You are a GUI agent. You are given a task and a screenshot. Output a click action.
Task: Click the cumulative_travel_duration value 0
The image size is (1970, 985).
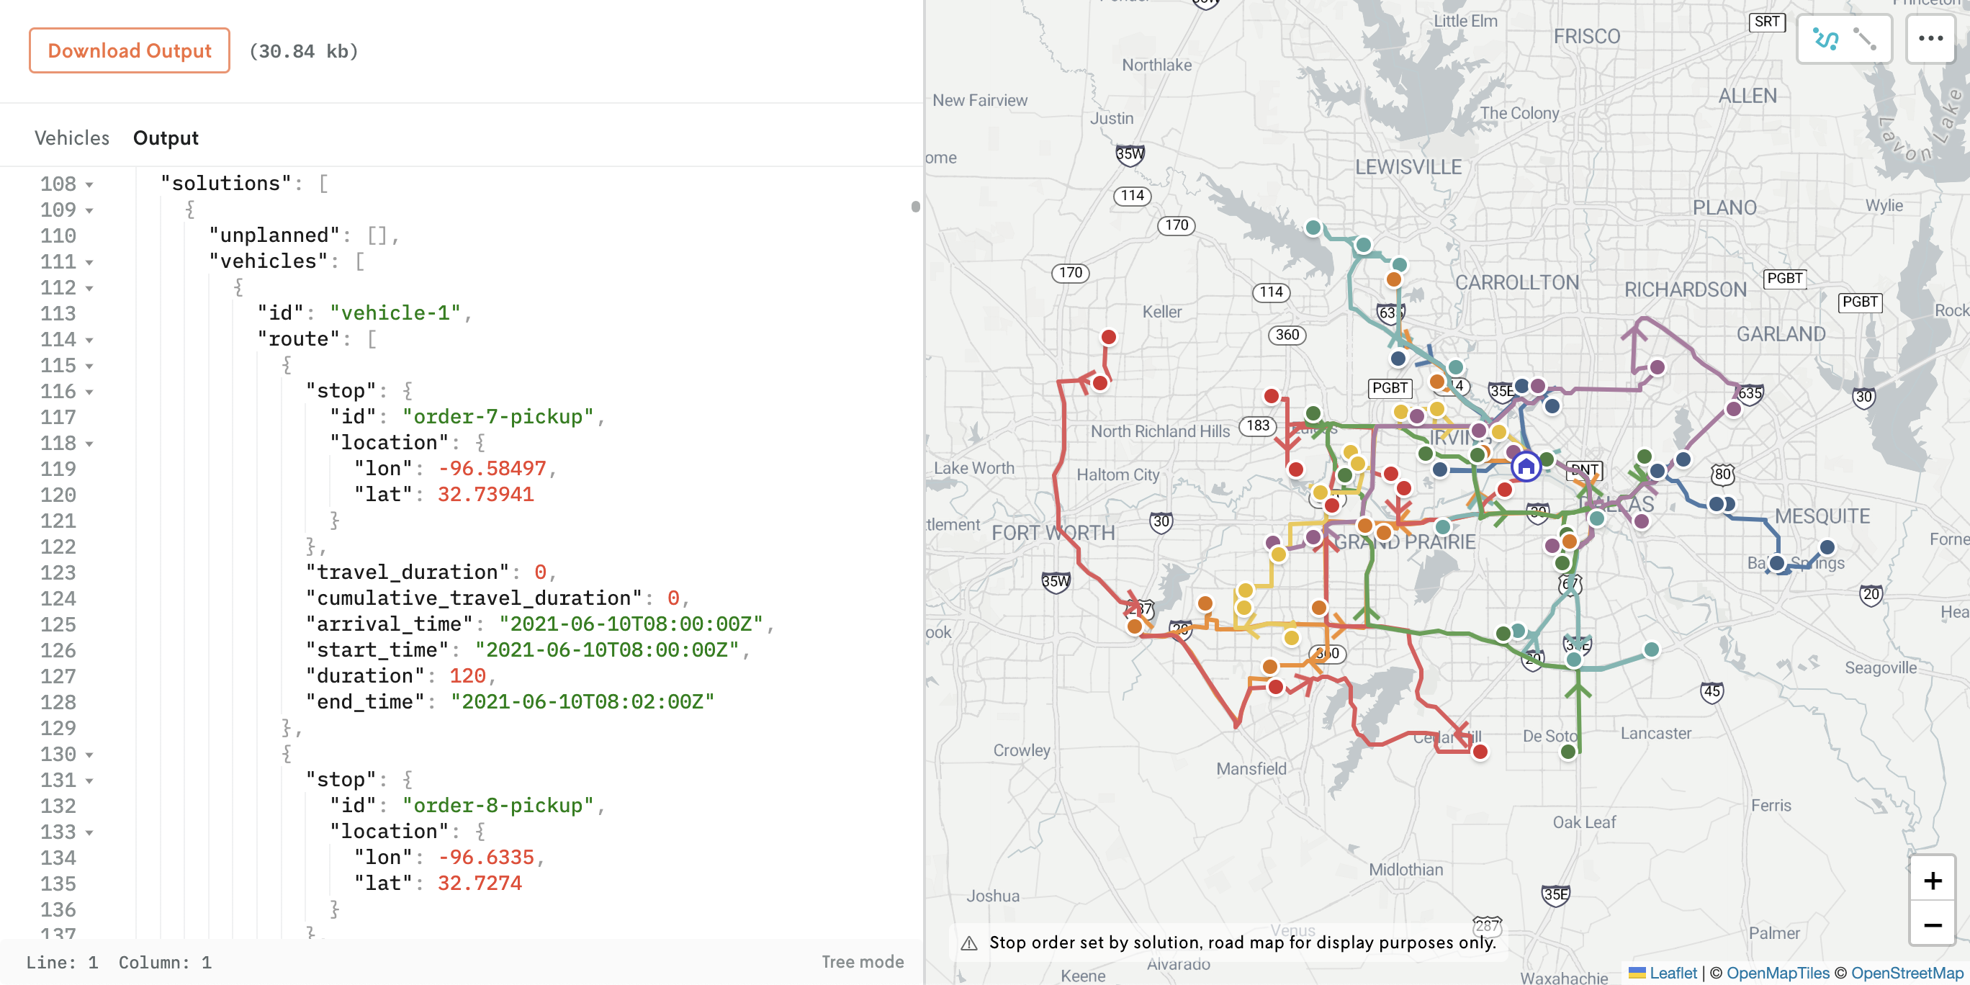(x=673, y=598)
